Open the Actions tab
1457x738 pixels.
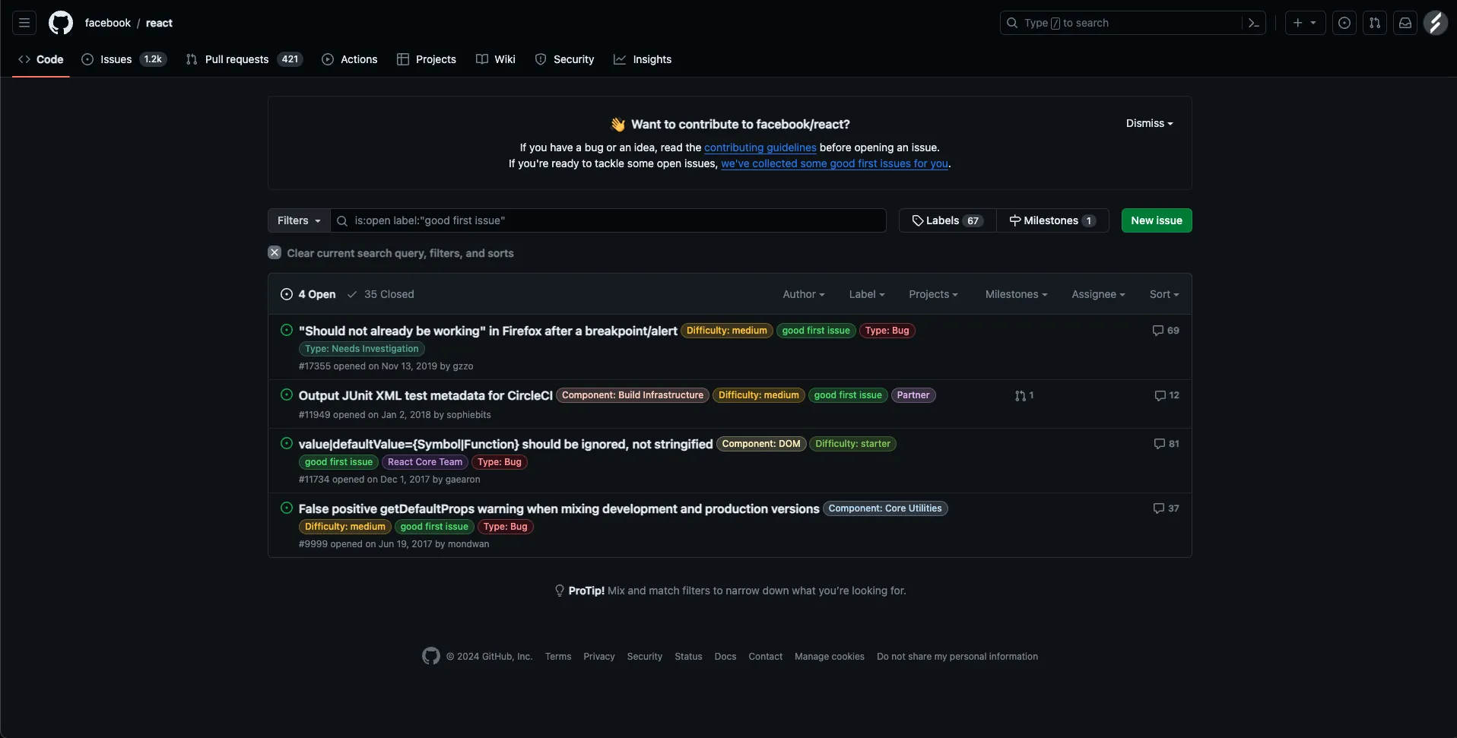tap(350, 59)
